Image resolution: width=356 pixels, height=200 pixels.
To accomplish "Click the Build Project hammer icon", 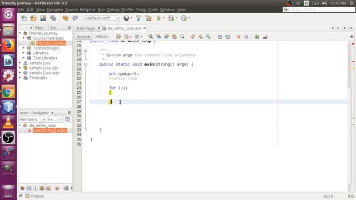I will pyautogui.click(x=139, y=18).
